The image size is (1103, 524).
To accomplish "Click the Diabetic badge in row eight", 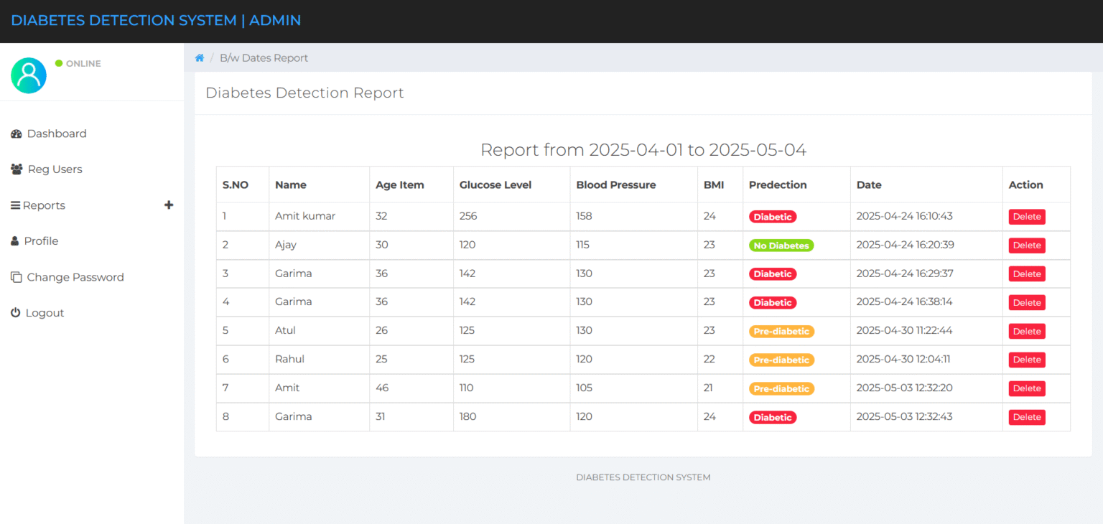I will point(772,416).
